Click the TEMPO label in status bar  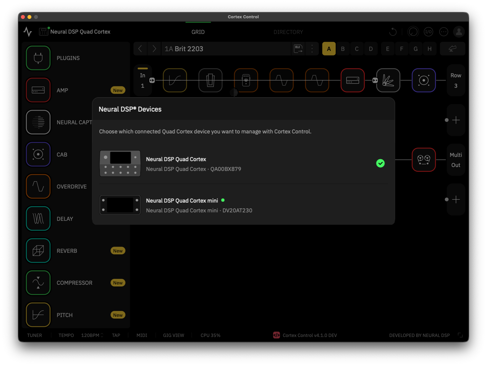[x=66, y=335]
